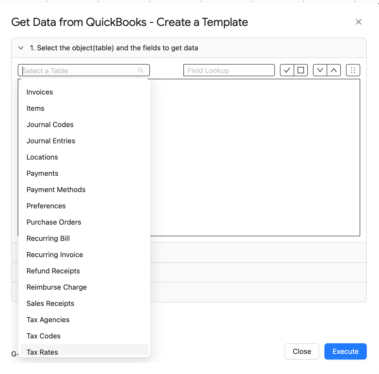Choose Purchase Orders table
The height and width of the screenshot is (374, 379).
[84, 222]
